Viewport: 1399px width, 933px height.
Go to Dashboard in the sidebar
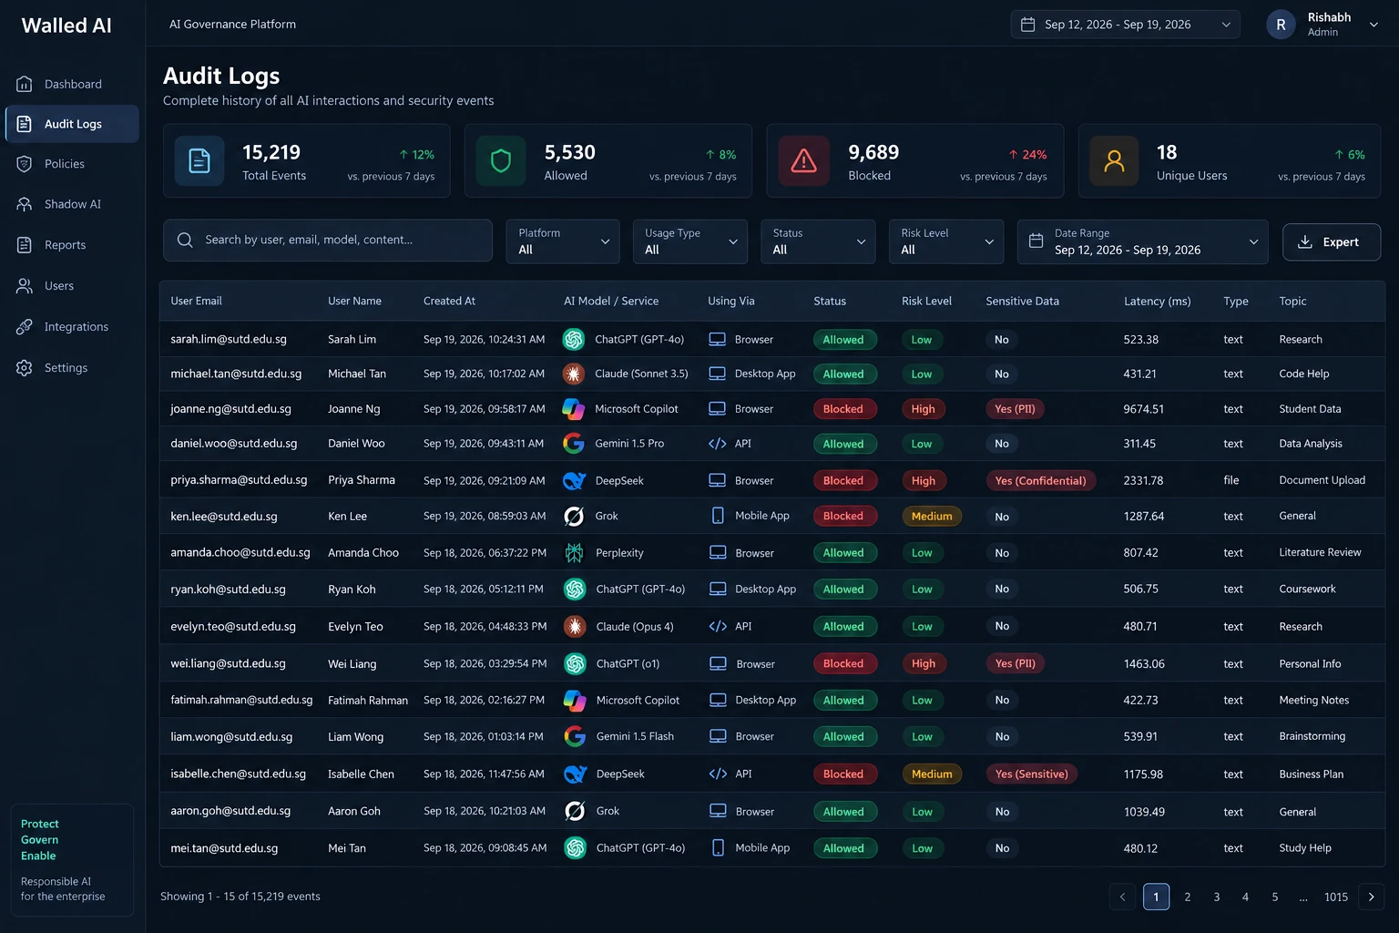72,84
